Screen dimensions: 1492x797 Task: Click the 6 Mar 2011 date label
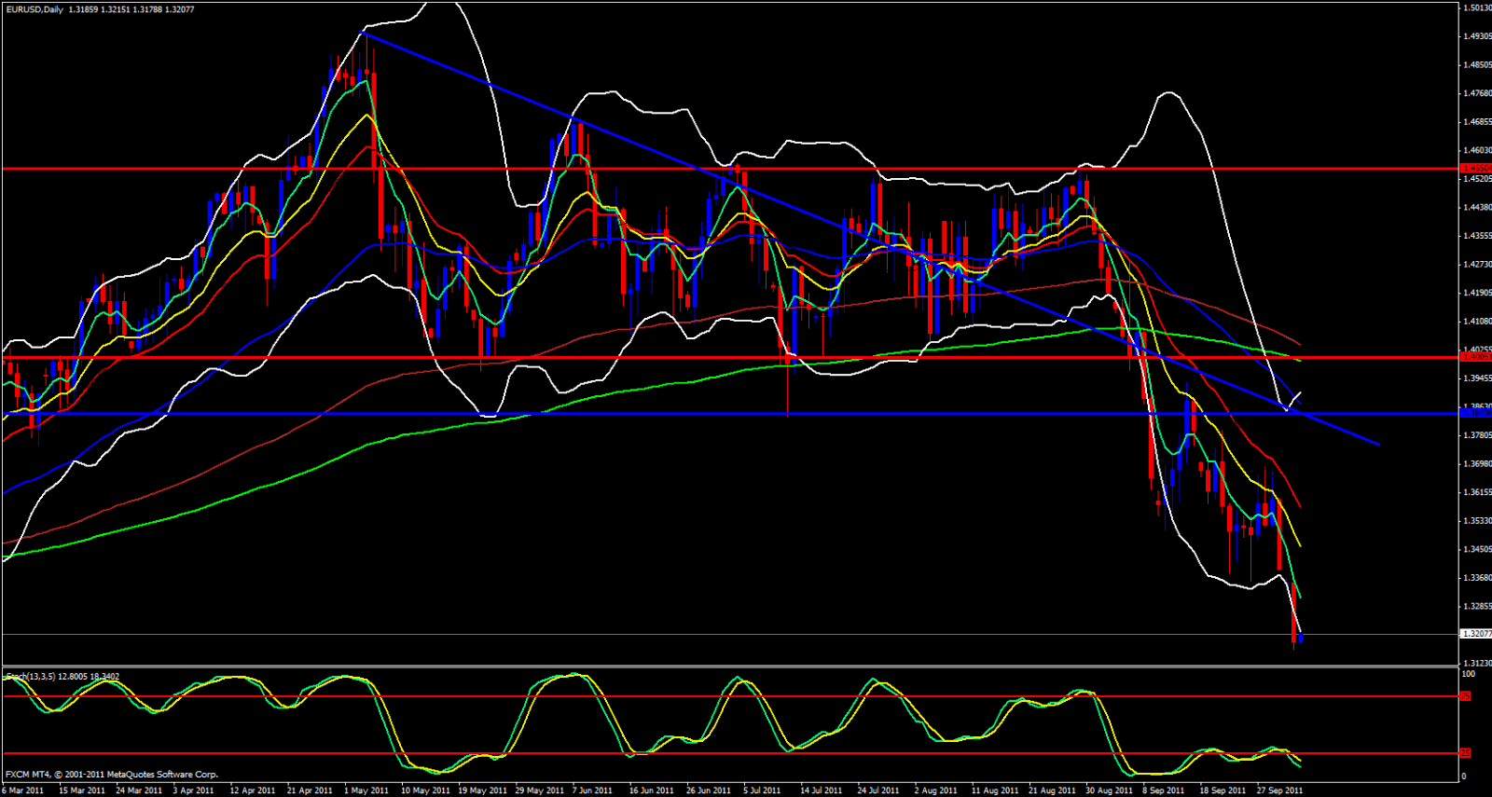(22, 790)
